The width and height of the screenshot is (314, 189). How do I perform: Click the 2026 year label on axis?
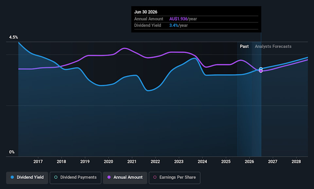[249, 162]
